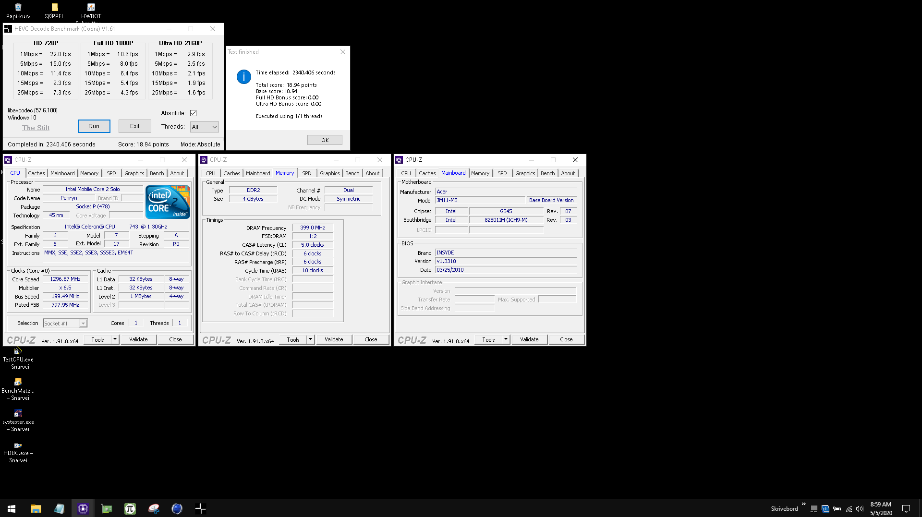Click Close button in CPU-Z Mainboard window
Image resolution: width=922 pixels, height=517 pixels.
click(566, 339)
